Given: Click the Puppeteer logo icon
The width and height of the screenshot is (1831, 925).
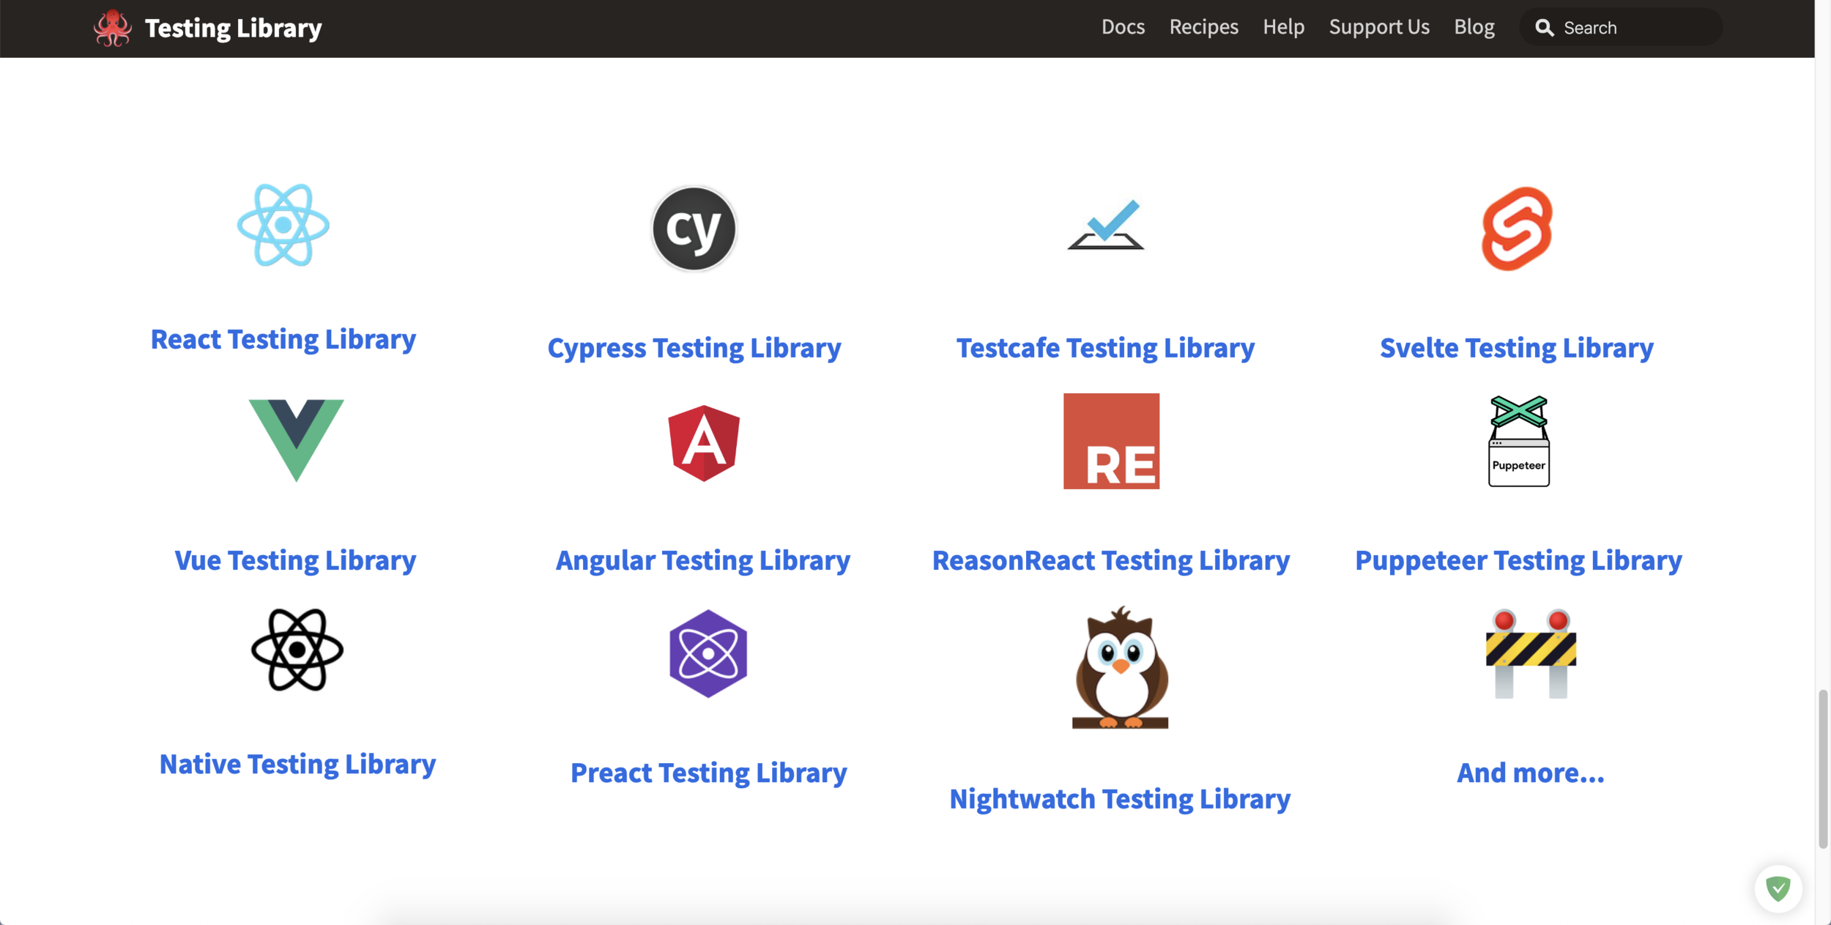Looking at the screenshot, I should [1518, 441].
